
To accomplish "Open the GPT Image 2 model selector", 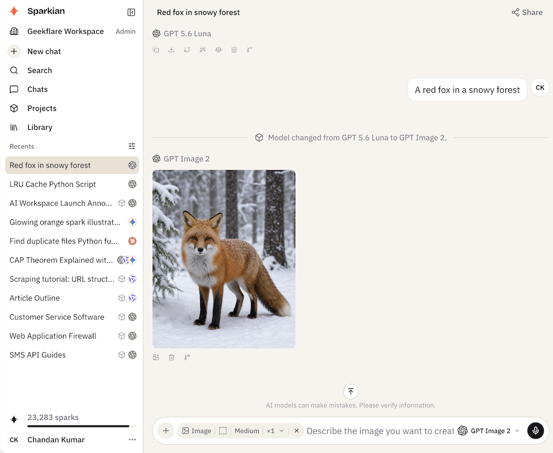I will [489, 431].
